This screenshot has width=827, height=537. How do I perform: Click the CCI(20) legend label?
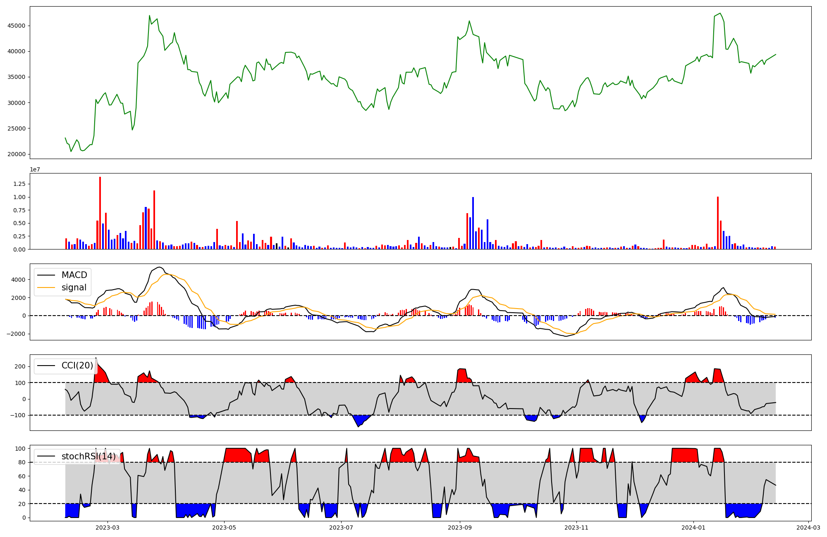point(77,366)
